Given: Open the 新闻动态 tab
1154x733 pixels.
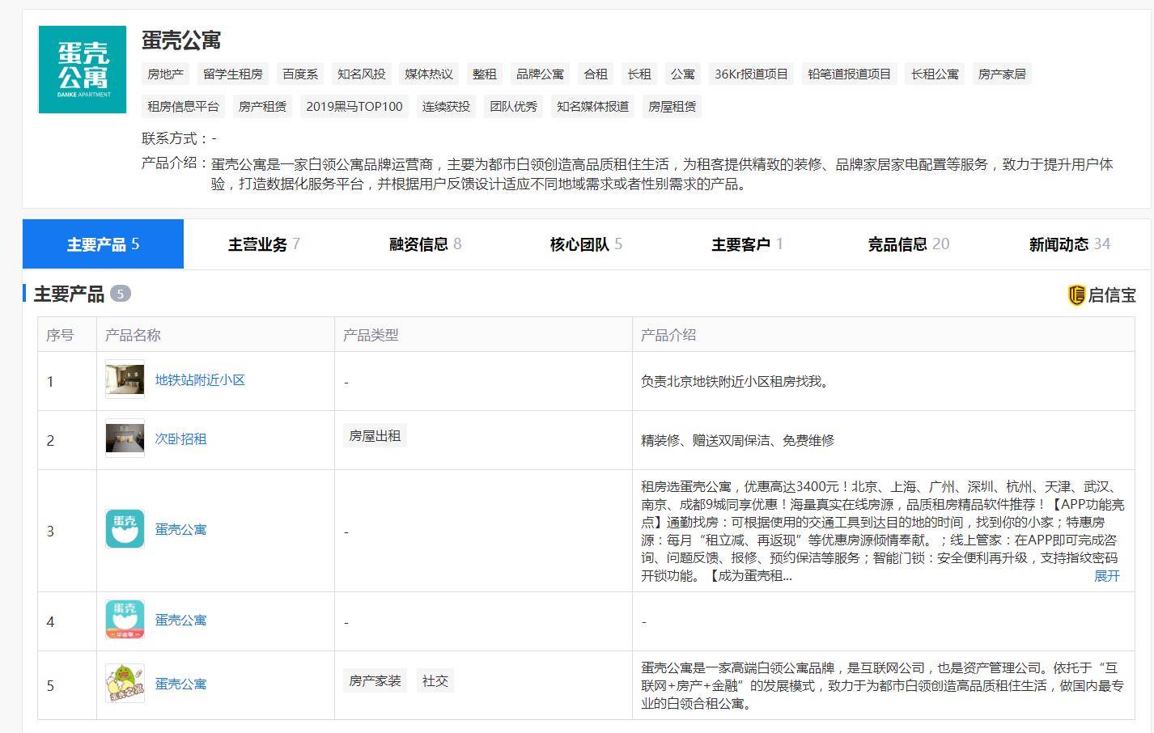Looking at the screenshot, I should point(1069,244).
